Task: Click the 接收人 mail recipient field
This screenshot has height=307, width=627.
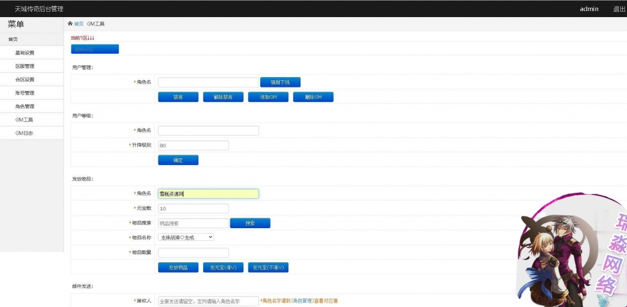Action: pos(208,301)
